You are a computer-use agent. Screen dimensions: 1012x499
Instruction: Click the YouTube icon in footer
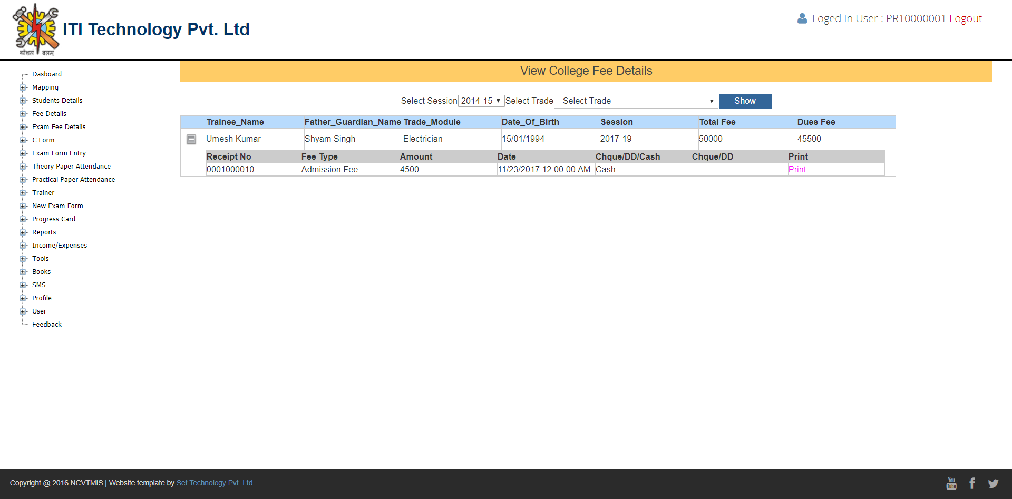point(951,483)
